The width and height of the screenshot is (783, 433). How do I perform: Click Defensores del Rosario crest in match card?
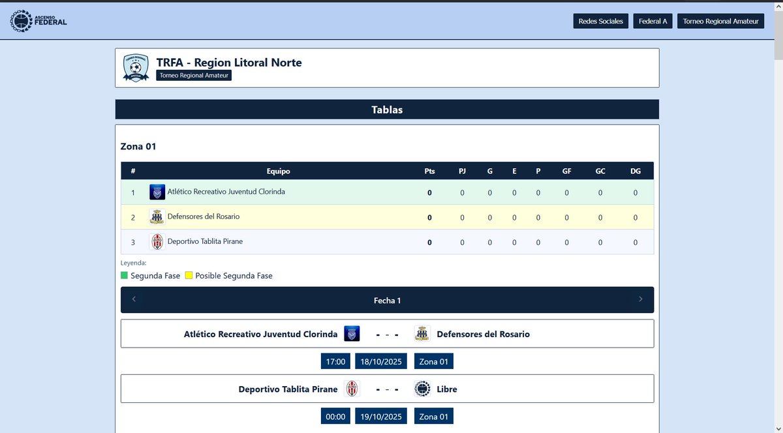[x=422, y=333]
